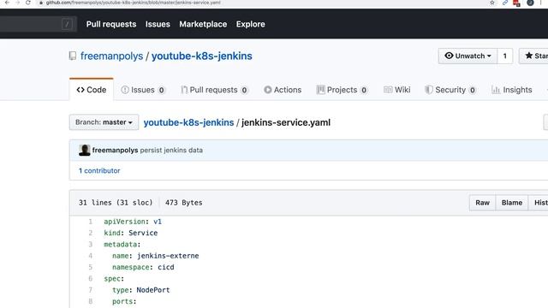Click the 'apiVersion: v1' code line
This screenshot has width=548, height=308.
click(x=133, y=222)
